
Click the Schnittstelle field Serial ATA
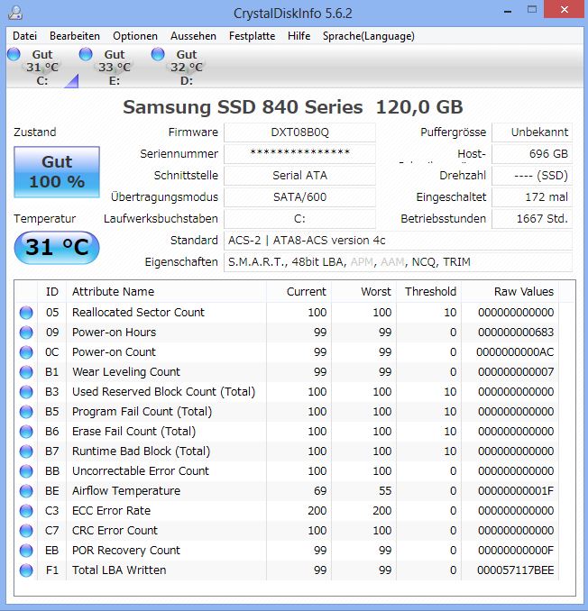pos(299,176)
